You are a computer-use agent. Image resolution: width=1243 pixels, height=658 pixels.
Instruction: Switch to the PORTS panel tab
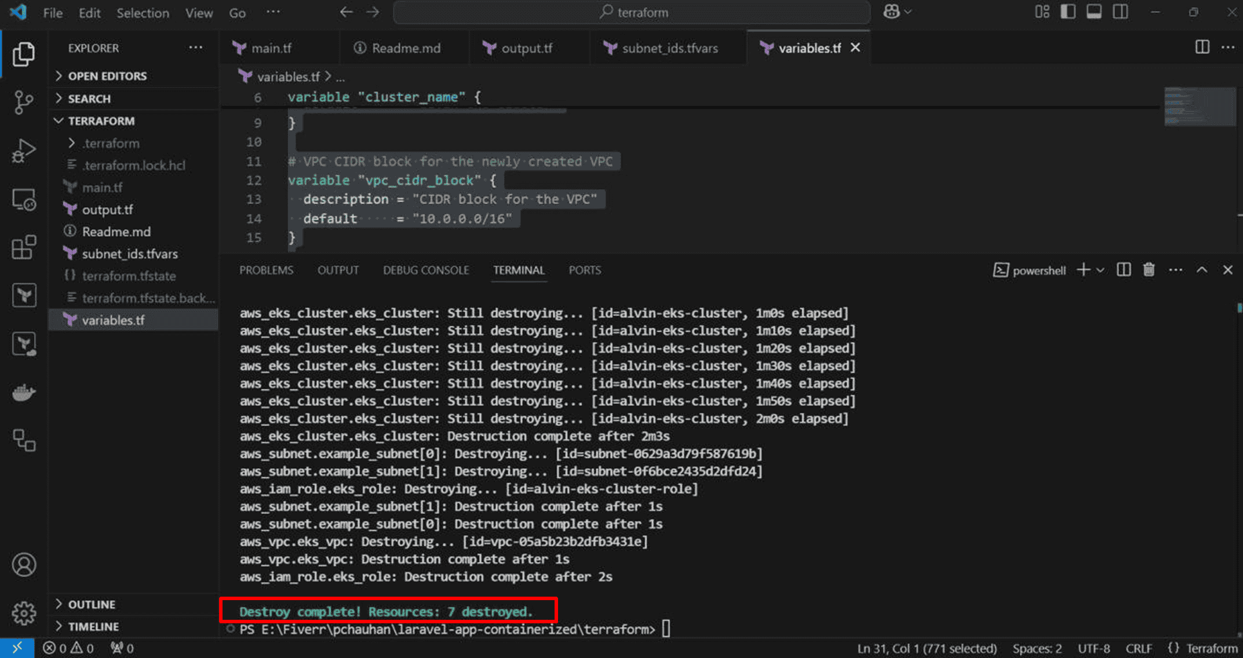coord(585,270)
